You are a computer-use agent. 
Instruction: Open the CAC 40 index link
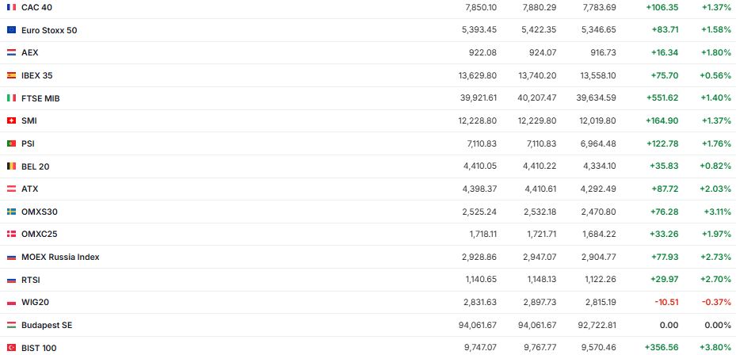(36, 7)
